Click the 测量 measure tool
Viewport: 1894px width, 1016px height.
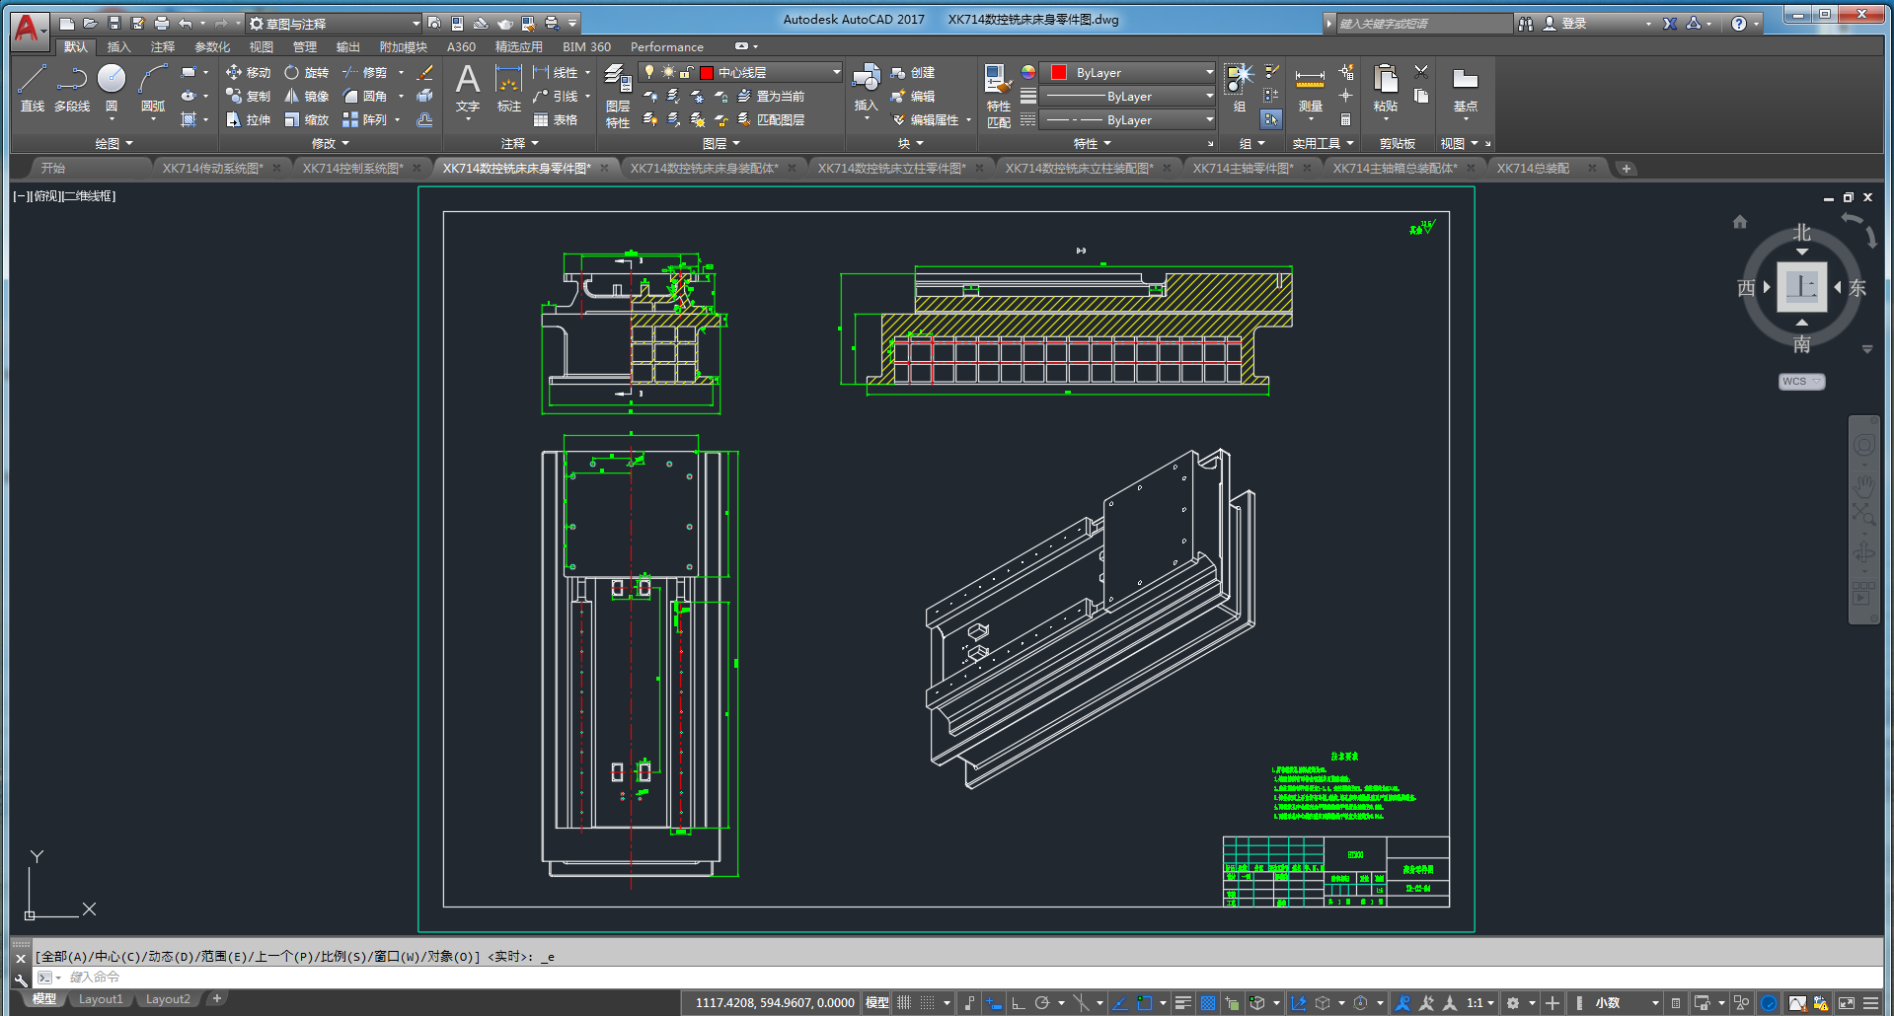(1310, 89)
